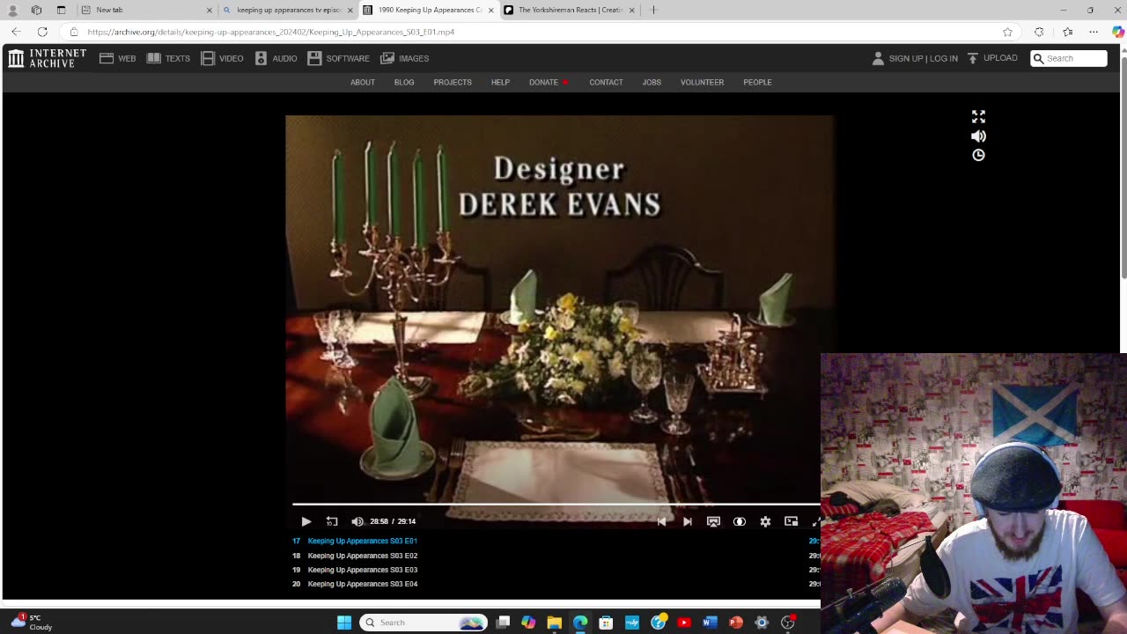
Task: Click the archive.org address bar URL
Action: click(x=271, y=32)
